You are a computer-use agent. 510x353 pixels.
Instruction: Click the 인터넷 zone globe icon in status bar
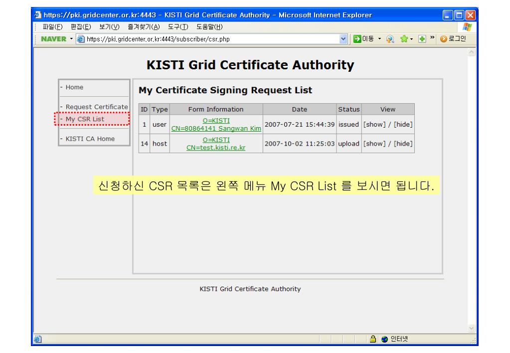tap(385, 339)
